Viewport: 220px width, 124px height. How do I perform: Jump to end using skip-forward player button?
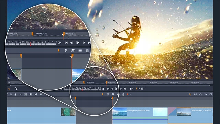125,89
